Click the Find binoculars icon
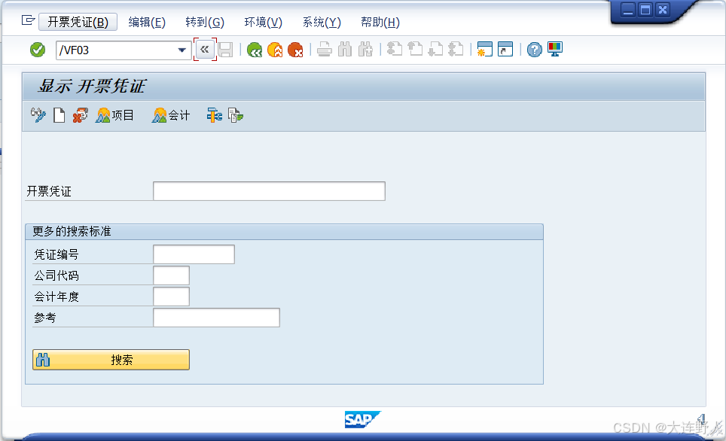The width and height of the screenshot is (726, 441). click(345, 50)
